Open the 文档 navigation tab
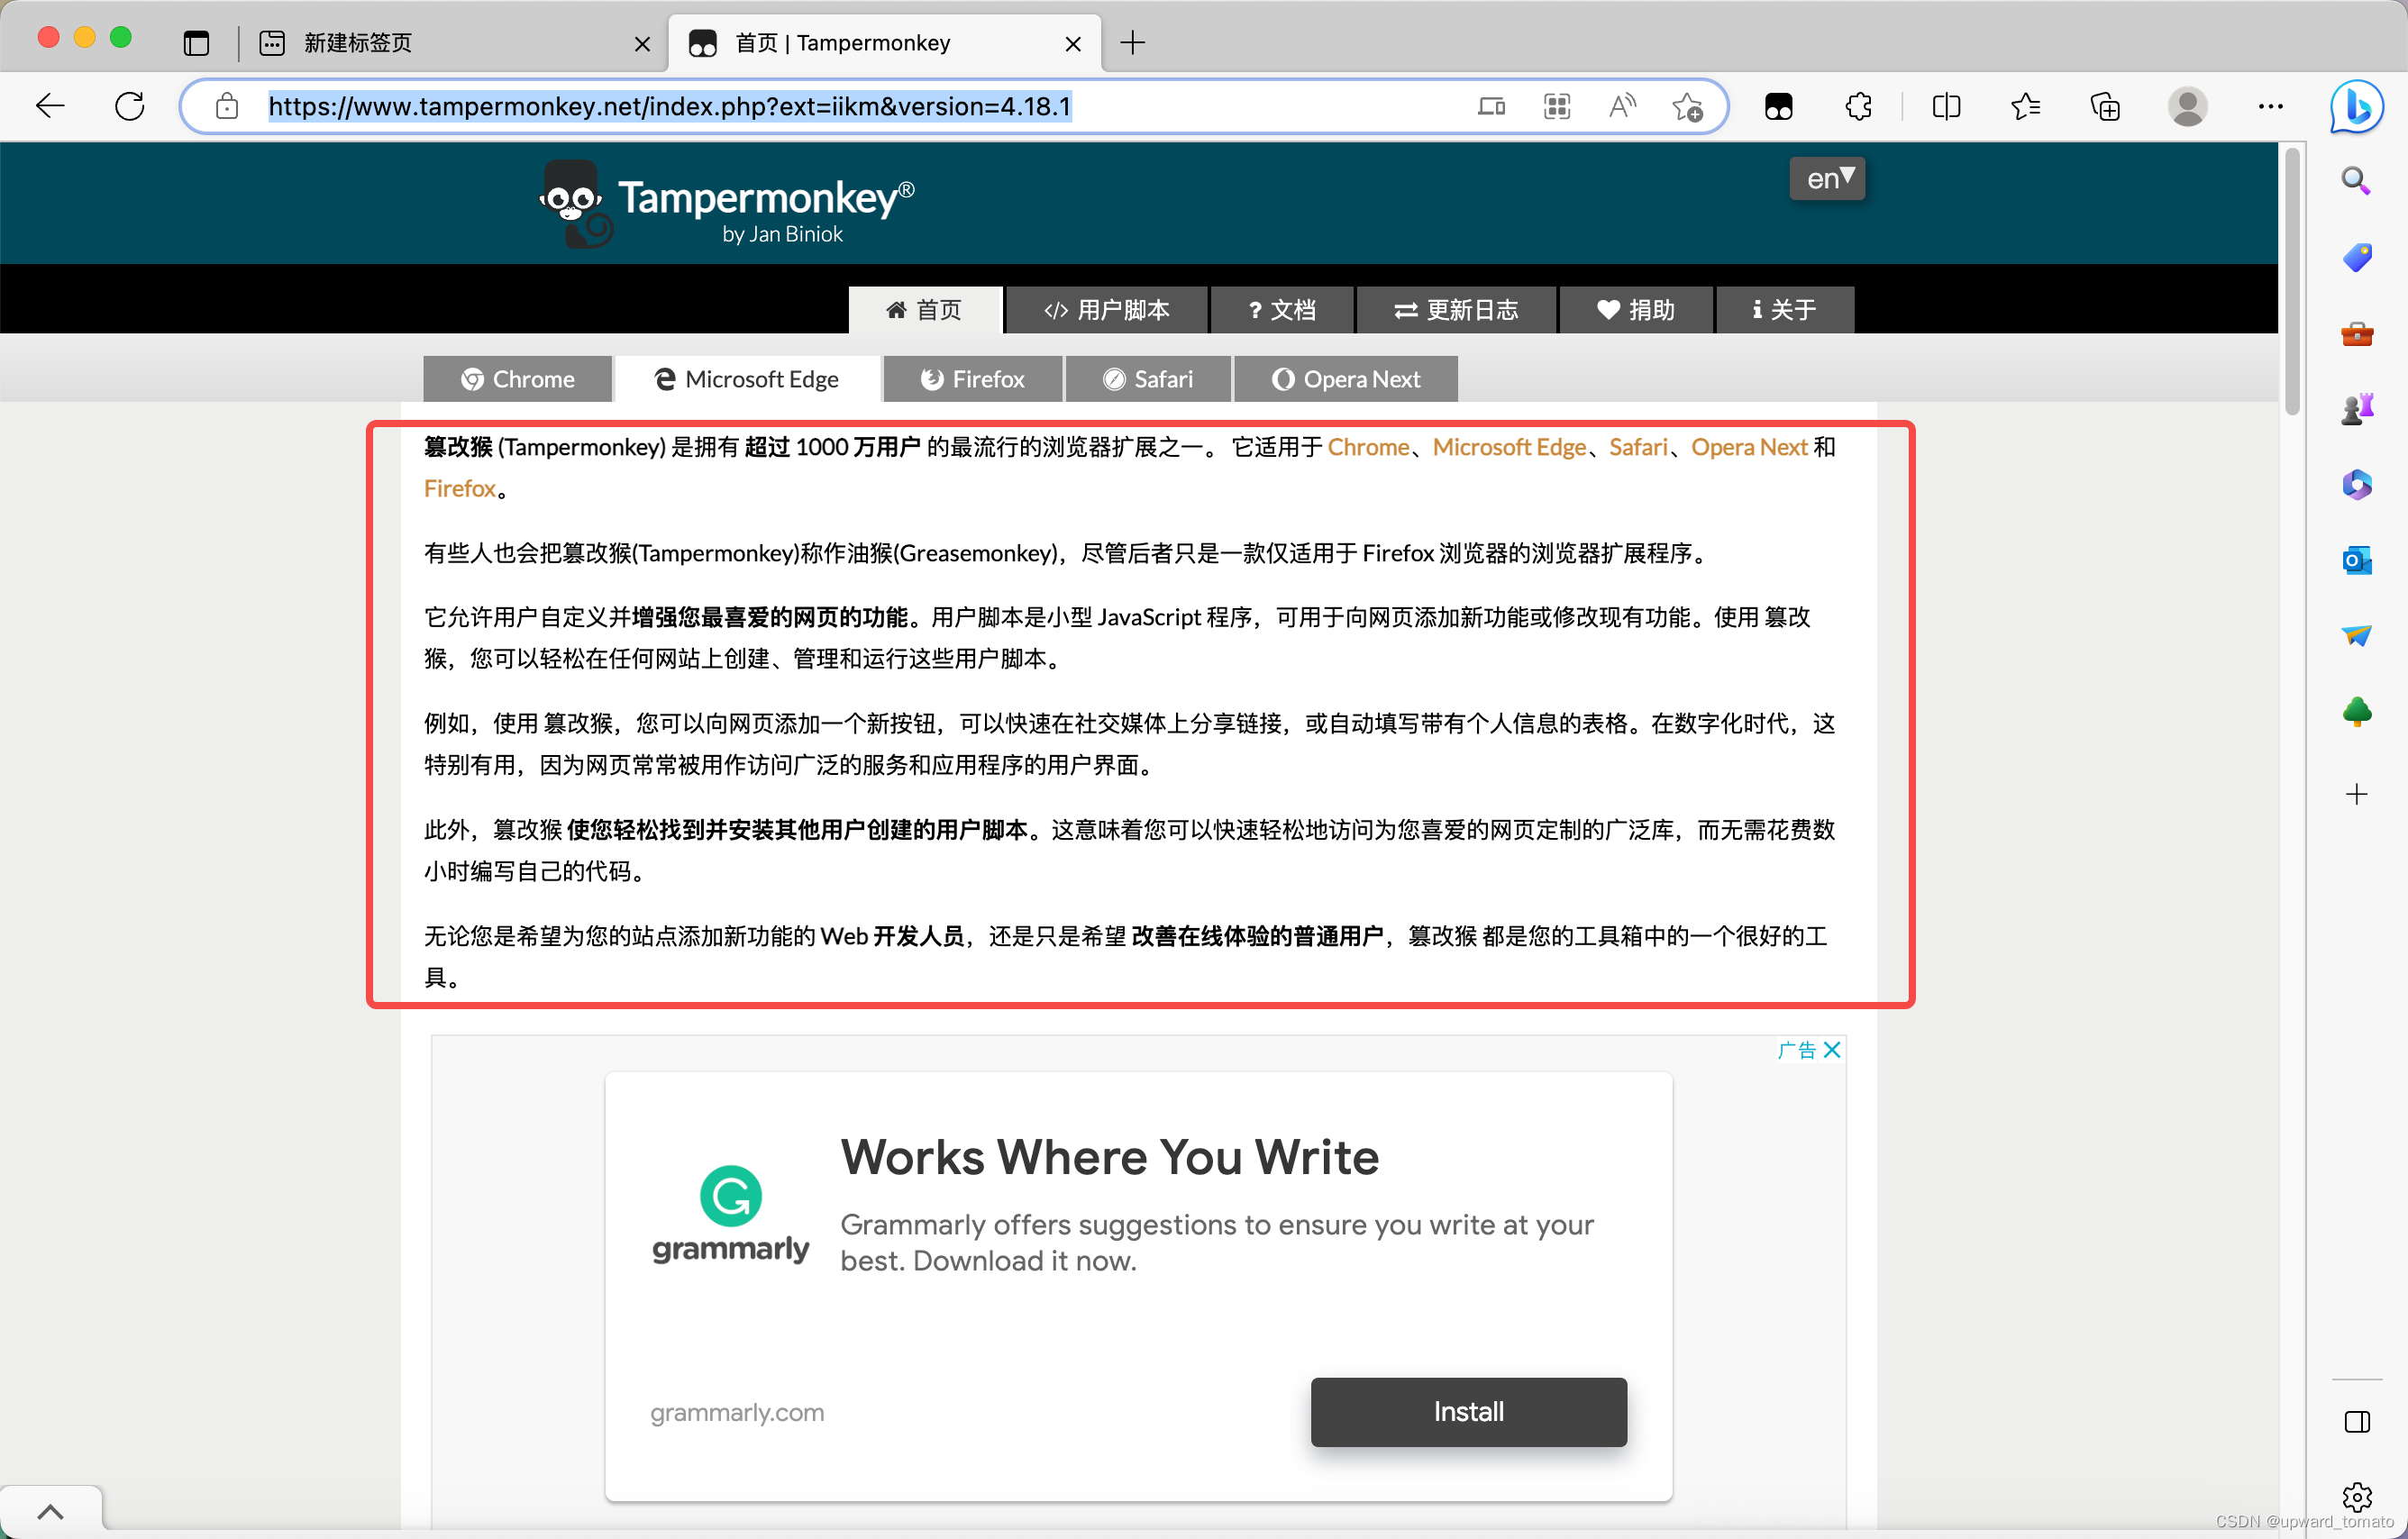 pyautogui.click(x=1282, y=309)
